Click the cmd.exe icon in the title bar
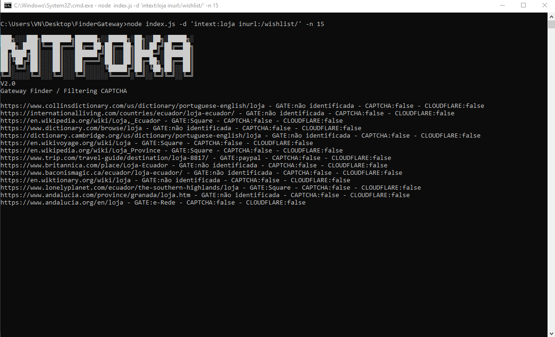 tap(7, 5)
